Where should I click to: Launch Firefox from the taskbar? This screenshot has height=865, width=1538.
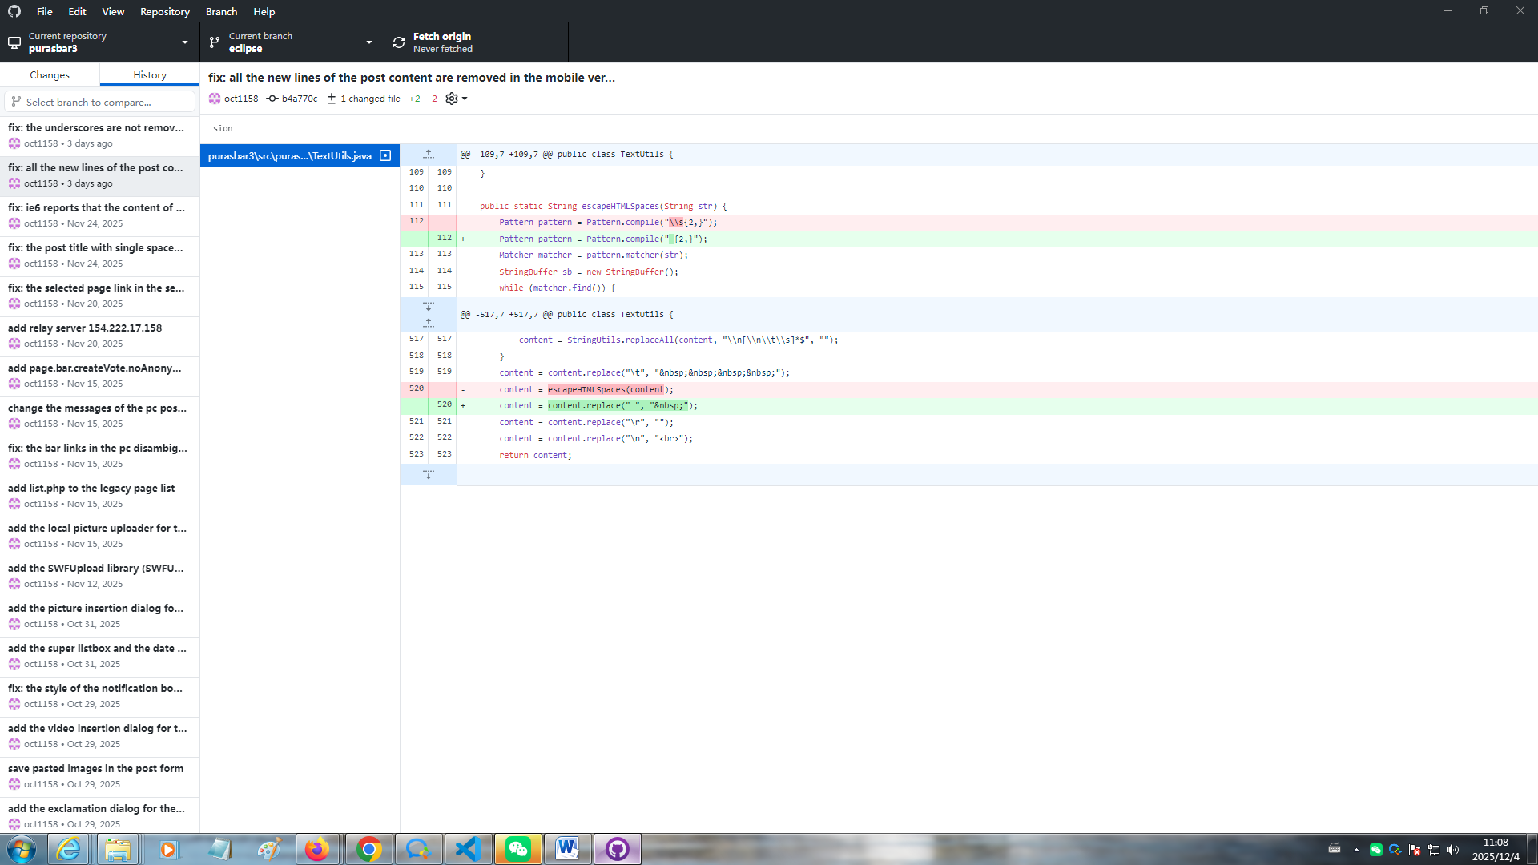click(x=317, y=849)
